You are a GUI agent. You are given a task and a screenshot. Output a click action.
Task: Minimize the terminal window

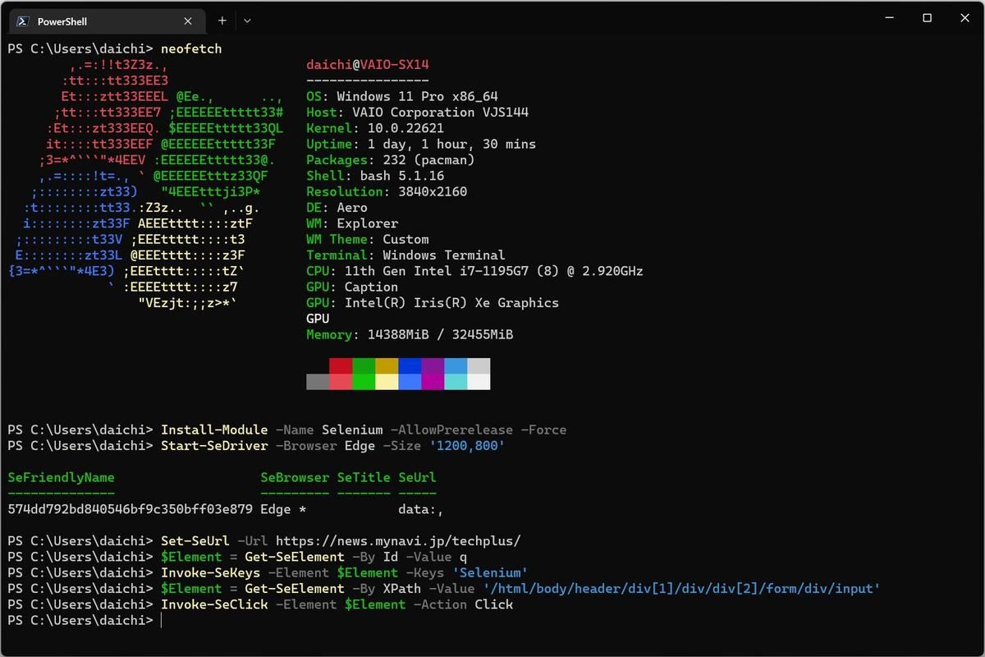coord(889,18)
